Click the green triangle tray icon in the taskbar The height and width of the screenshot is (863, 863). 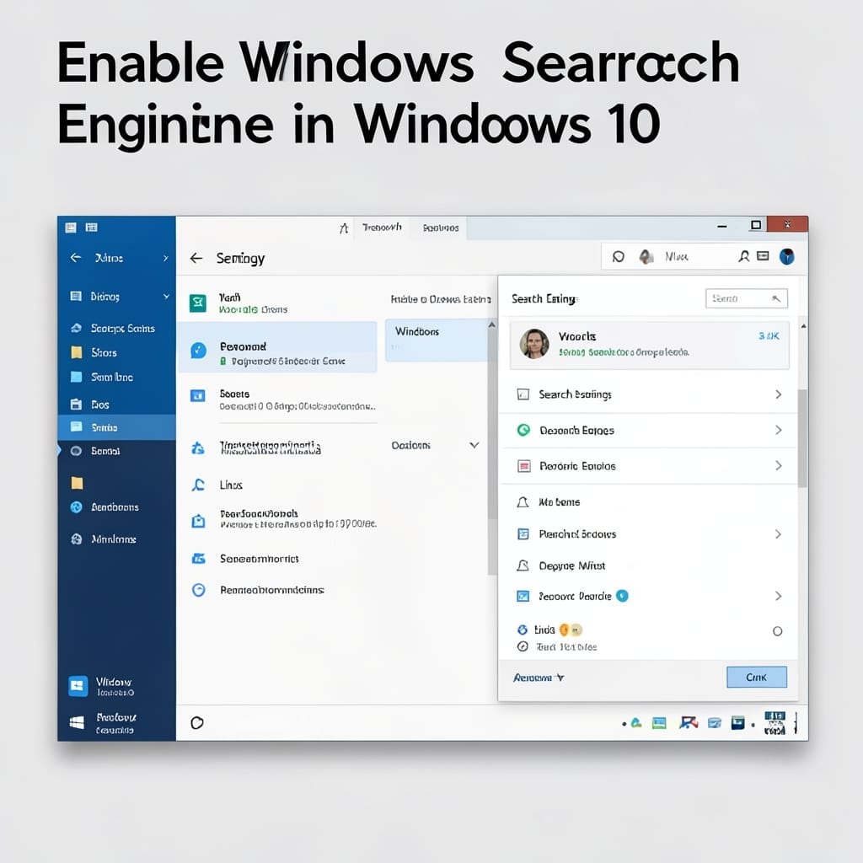coord(636,722)
